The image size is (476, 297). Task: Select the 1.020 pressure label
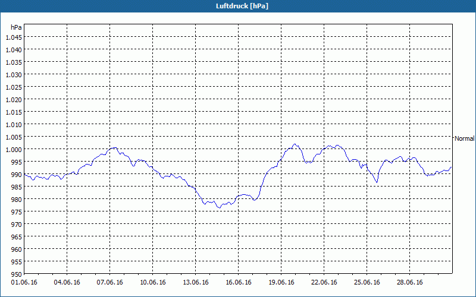coord(14,100)
